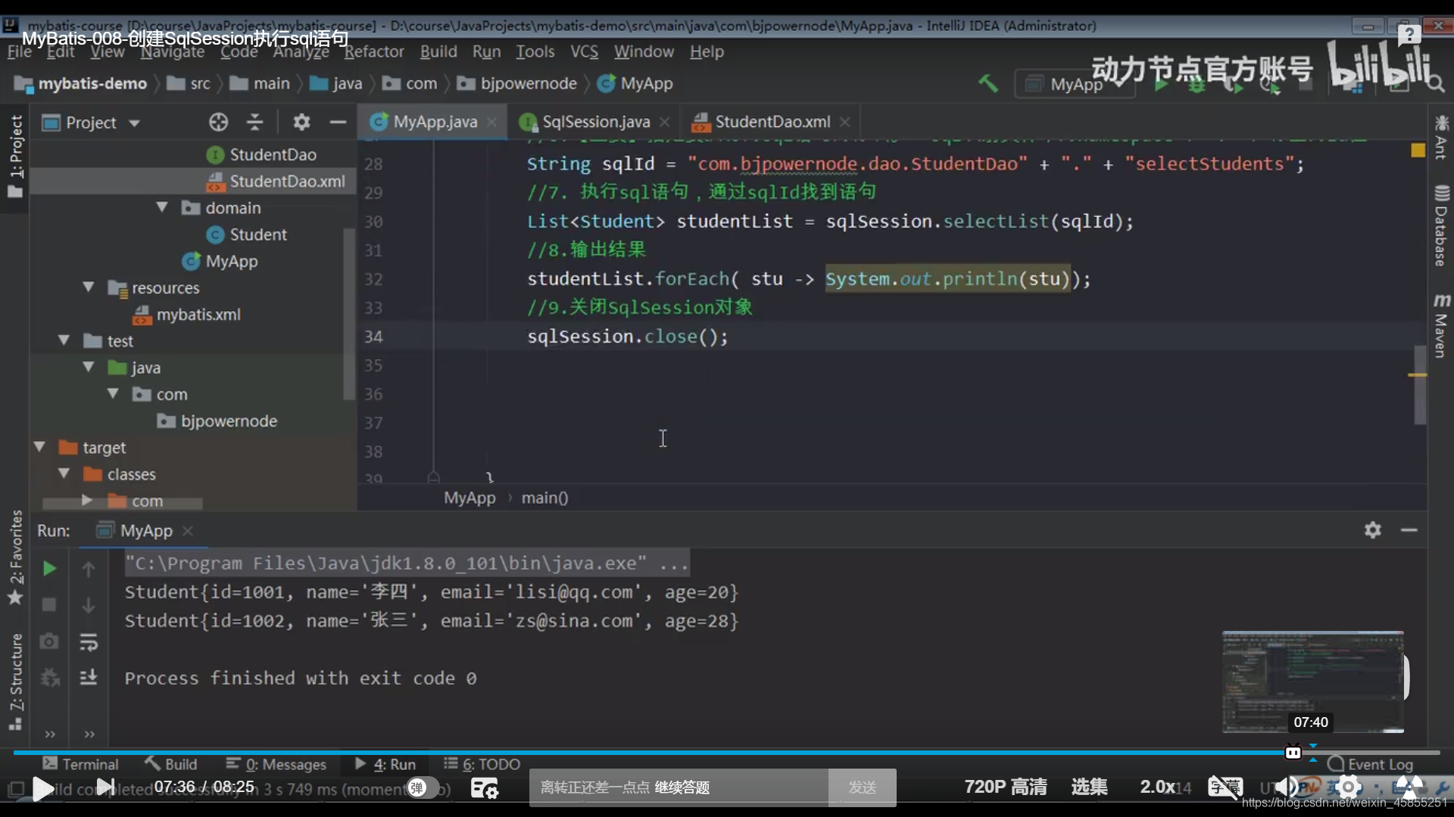
Task: Collapse the java folder under test
Action: pyautogui.click(x=89, y=367)
